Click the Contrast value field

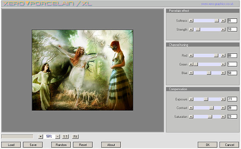pyautogui.click(x=232, y=108)
